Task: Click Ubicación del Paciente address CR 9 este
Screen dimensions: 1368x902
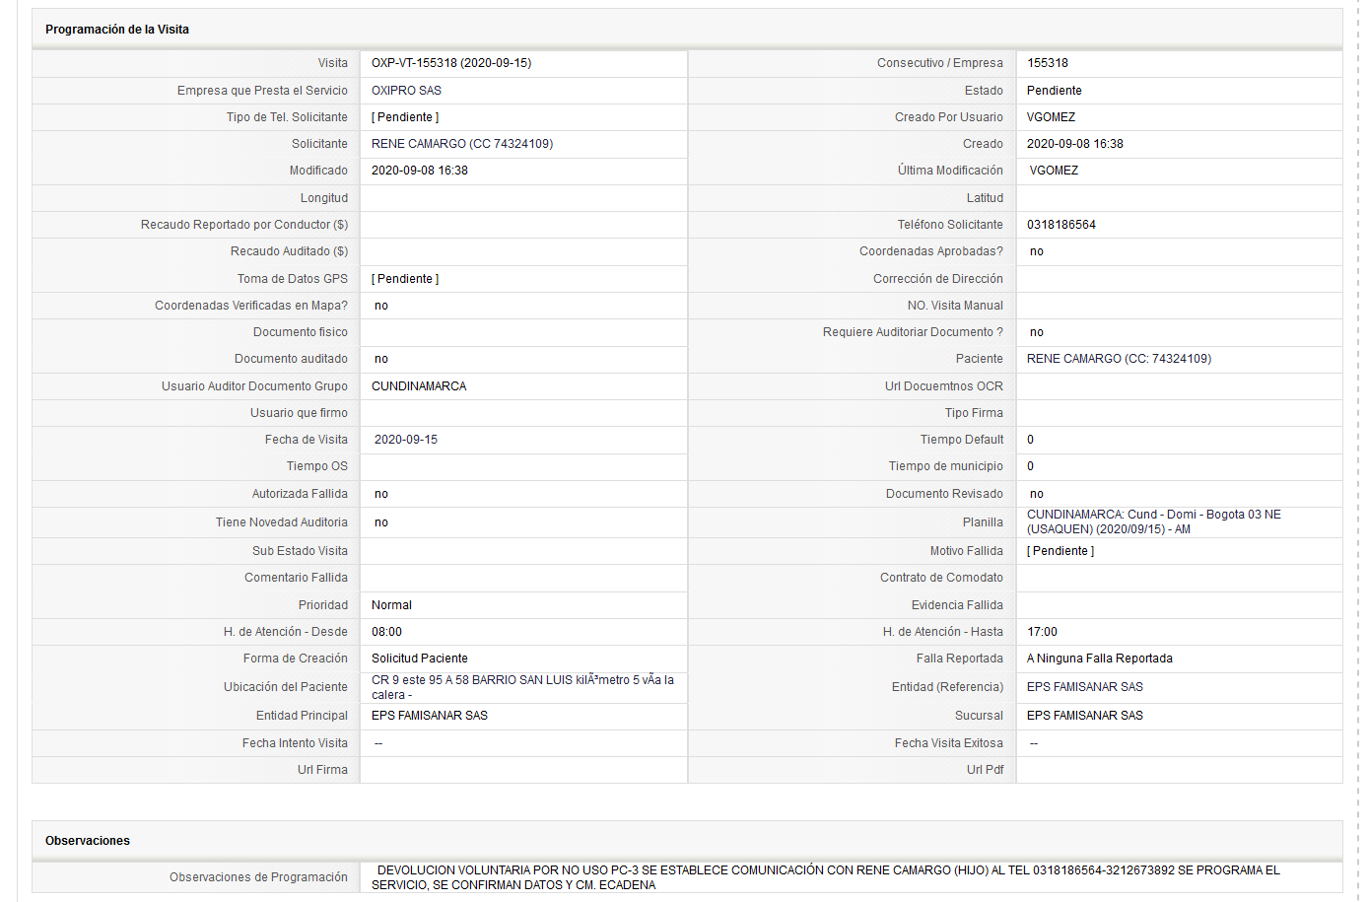Action: tap(522, 687)
